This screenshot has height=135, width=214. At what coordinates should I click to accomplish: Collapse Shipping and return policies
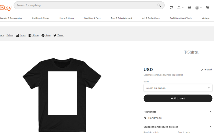[x=211, y=127]
